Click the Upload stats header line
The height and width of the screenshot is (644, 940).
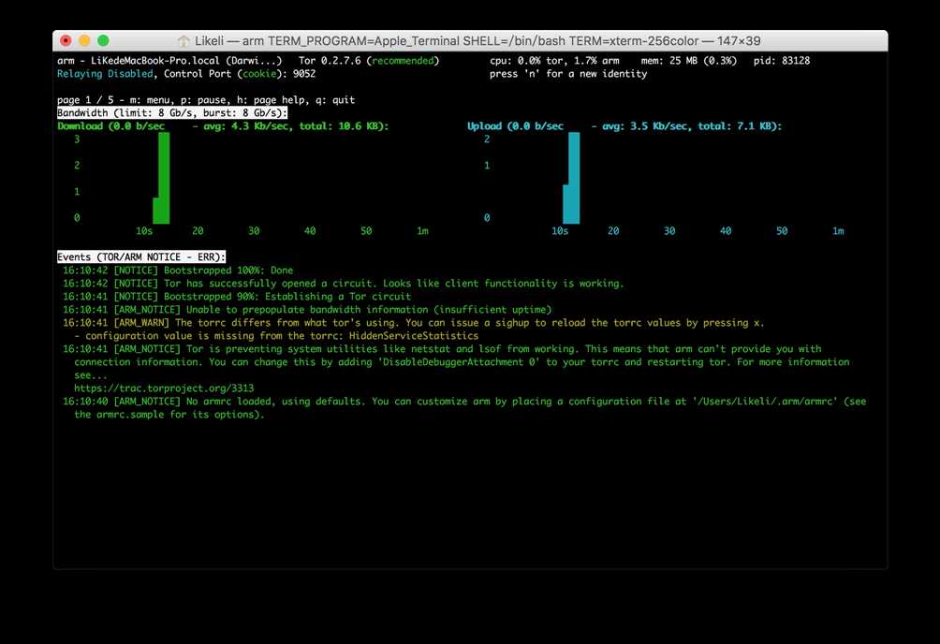[x=624, y=126]
